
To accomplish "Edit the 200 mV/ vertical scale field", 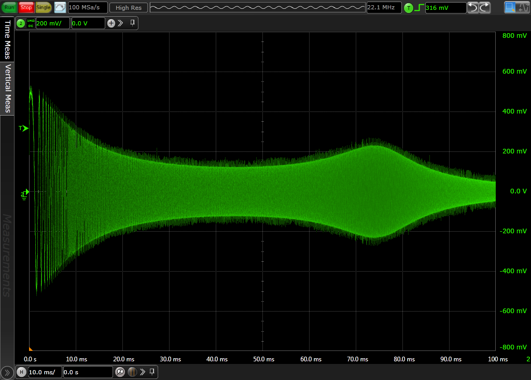I will 52,23.
